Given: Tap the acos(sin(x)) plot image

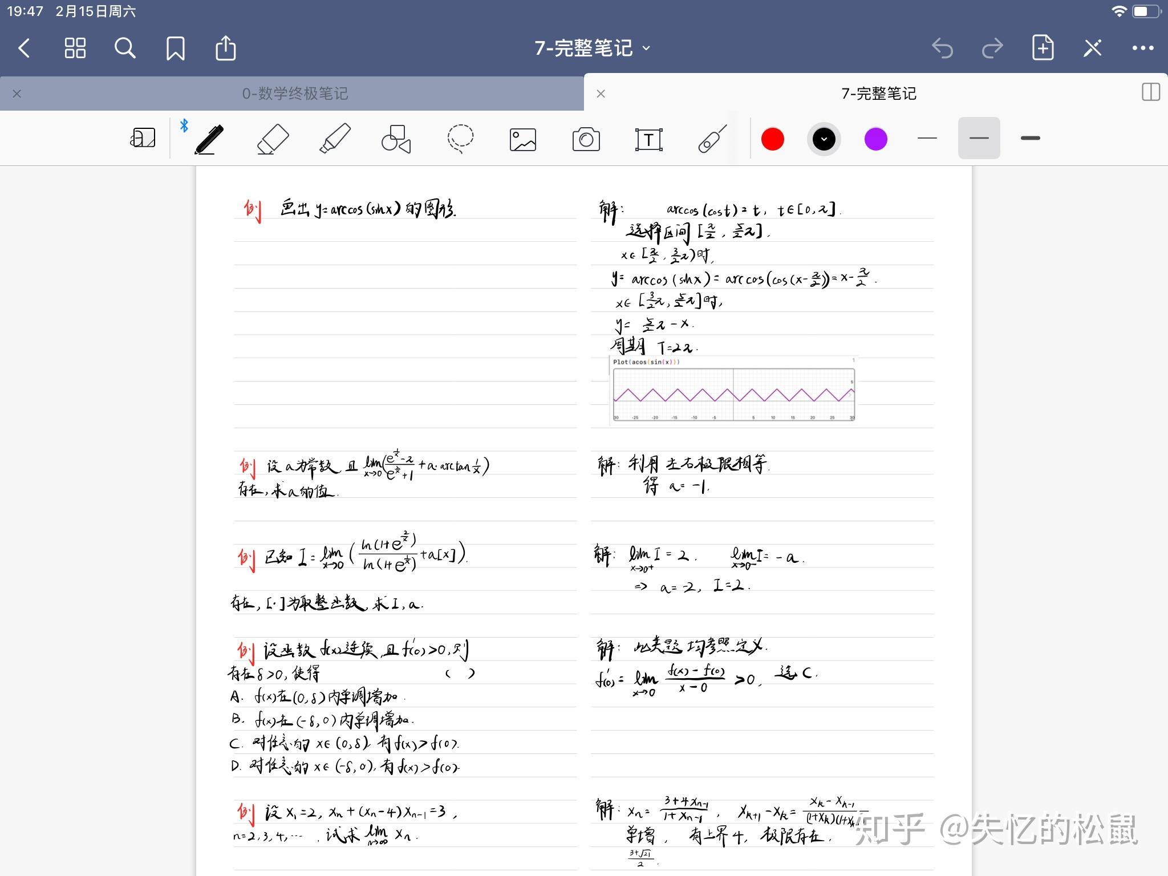Looking at the screenshot, I should coord(733,390).
